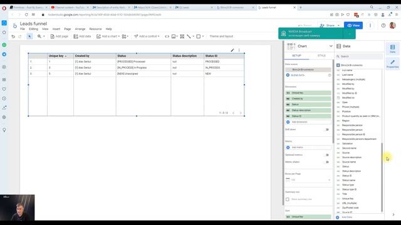Click the Leads funnel report title
The height and width of the screenshot is (225, 401).
(x=33, y=24)
